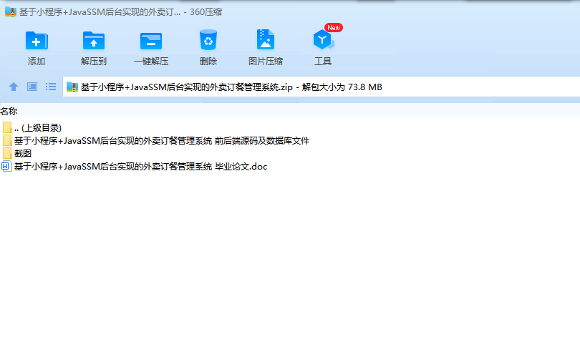The width and height of the screenshot is (580, 347).
Task: Click the red New badge on 工具
Action: coord(333,28)
